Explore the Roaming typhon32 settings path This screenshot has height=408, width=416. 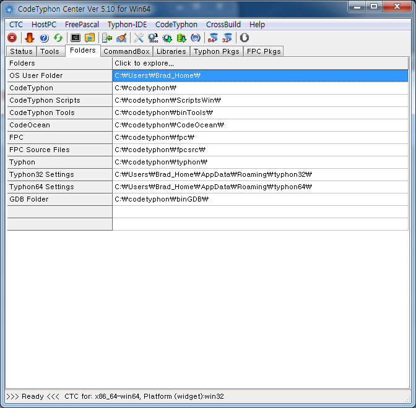(260, 174)
